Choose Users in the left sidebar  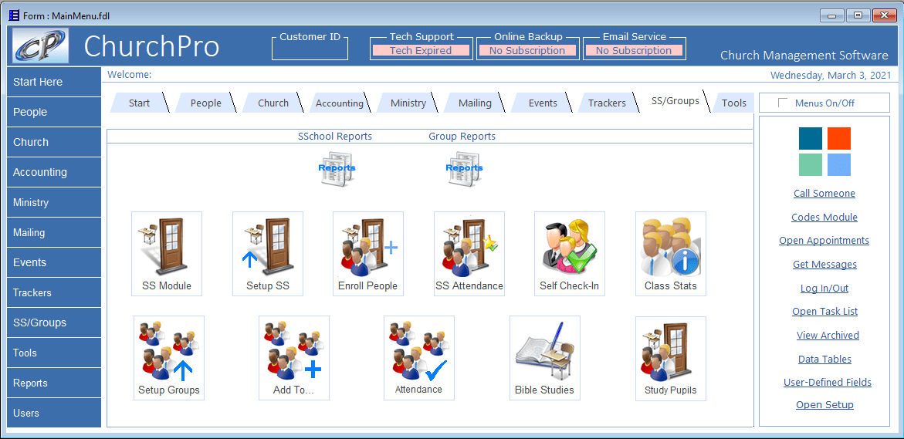[54, 413]
